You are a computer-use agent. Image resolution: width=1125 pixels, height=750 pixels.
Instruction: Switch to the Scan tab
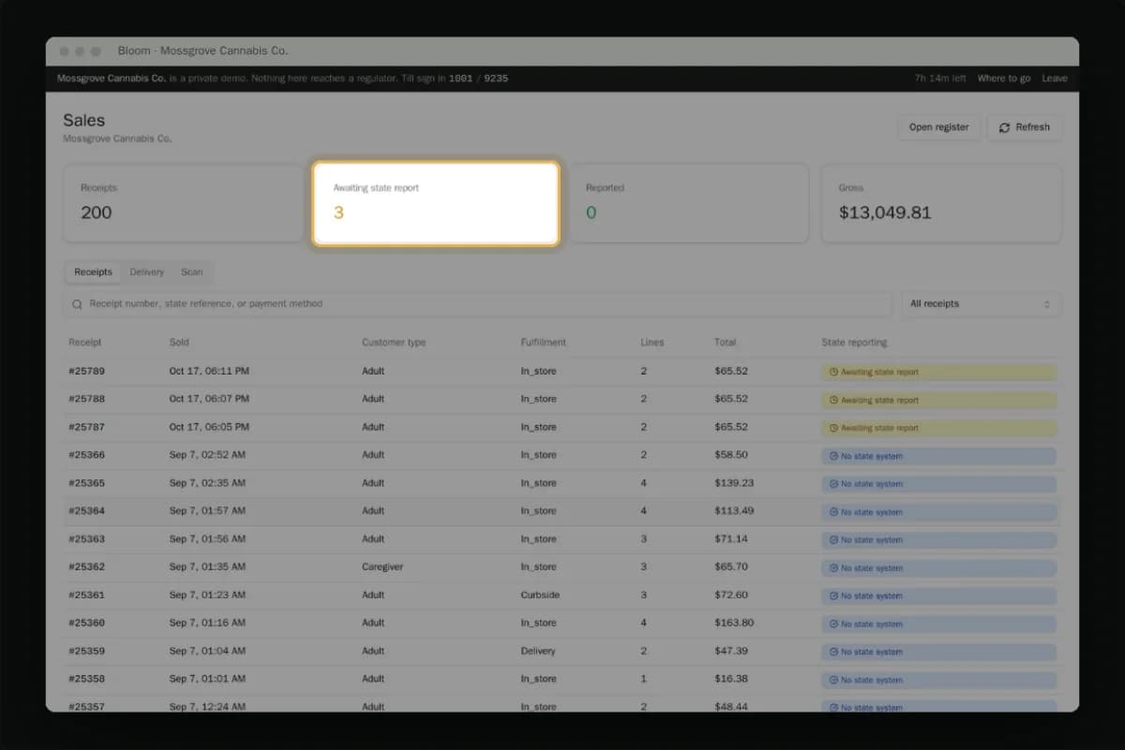pyautogui.click(x=192, y=272)
